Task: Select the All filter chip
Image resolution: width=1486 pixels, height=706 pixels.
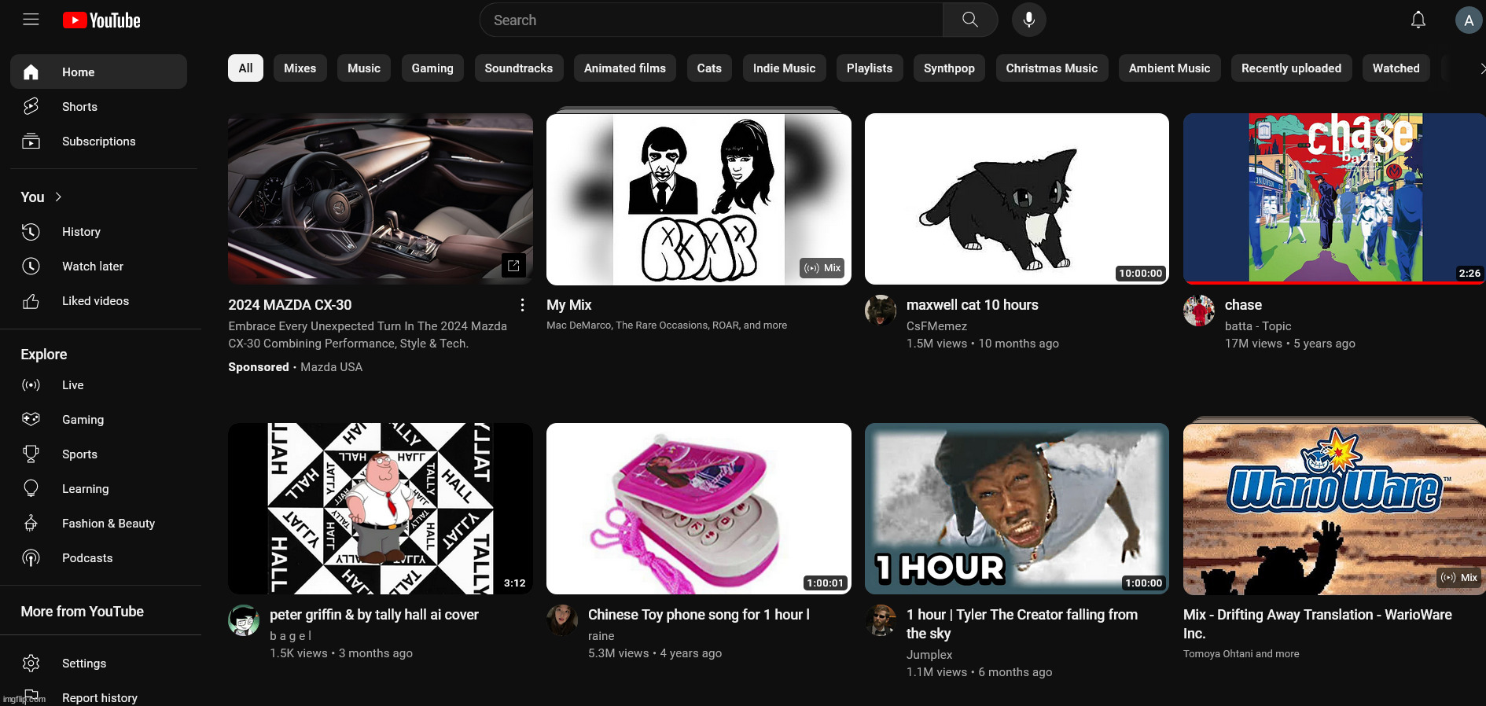Action: click(x=245, y=68)
